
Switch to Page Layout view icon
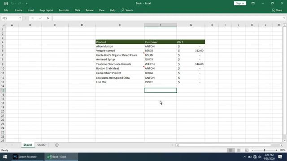coord(239,150)
